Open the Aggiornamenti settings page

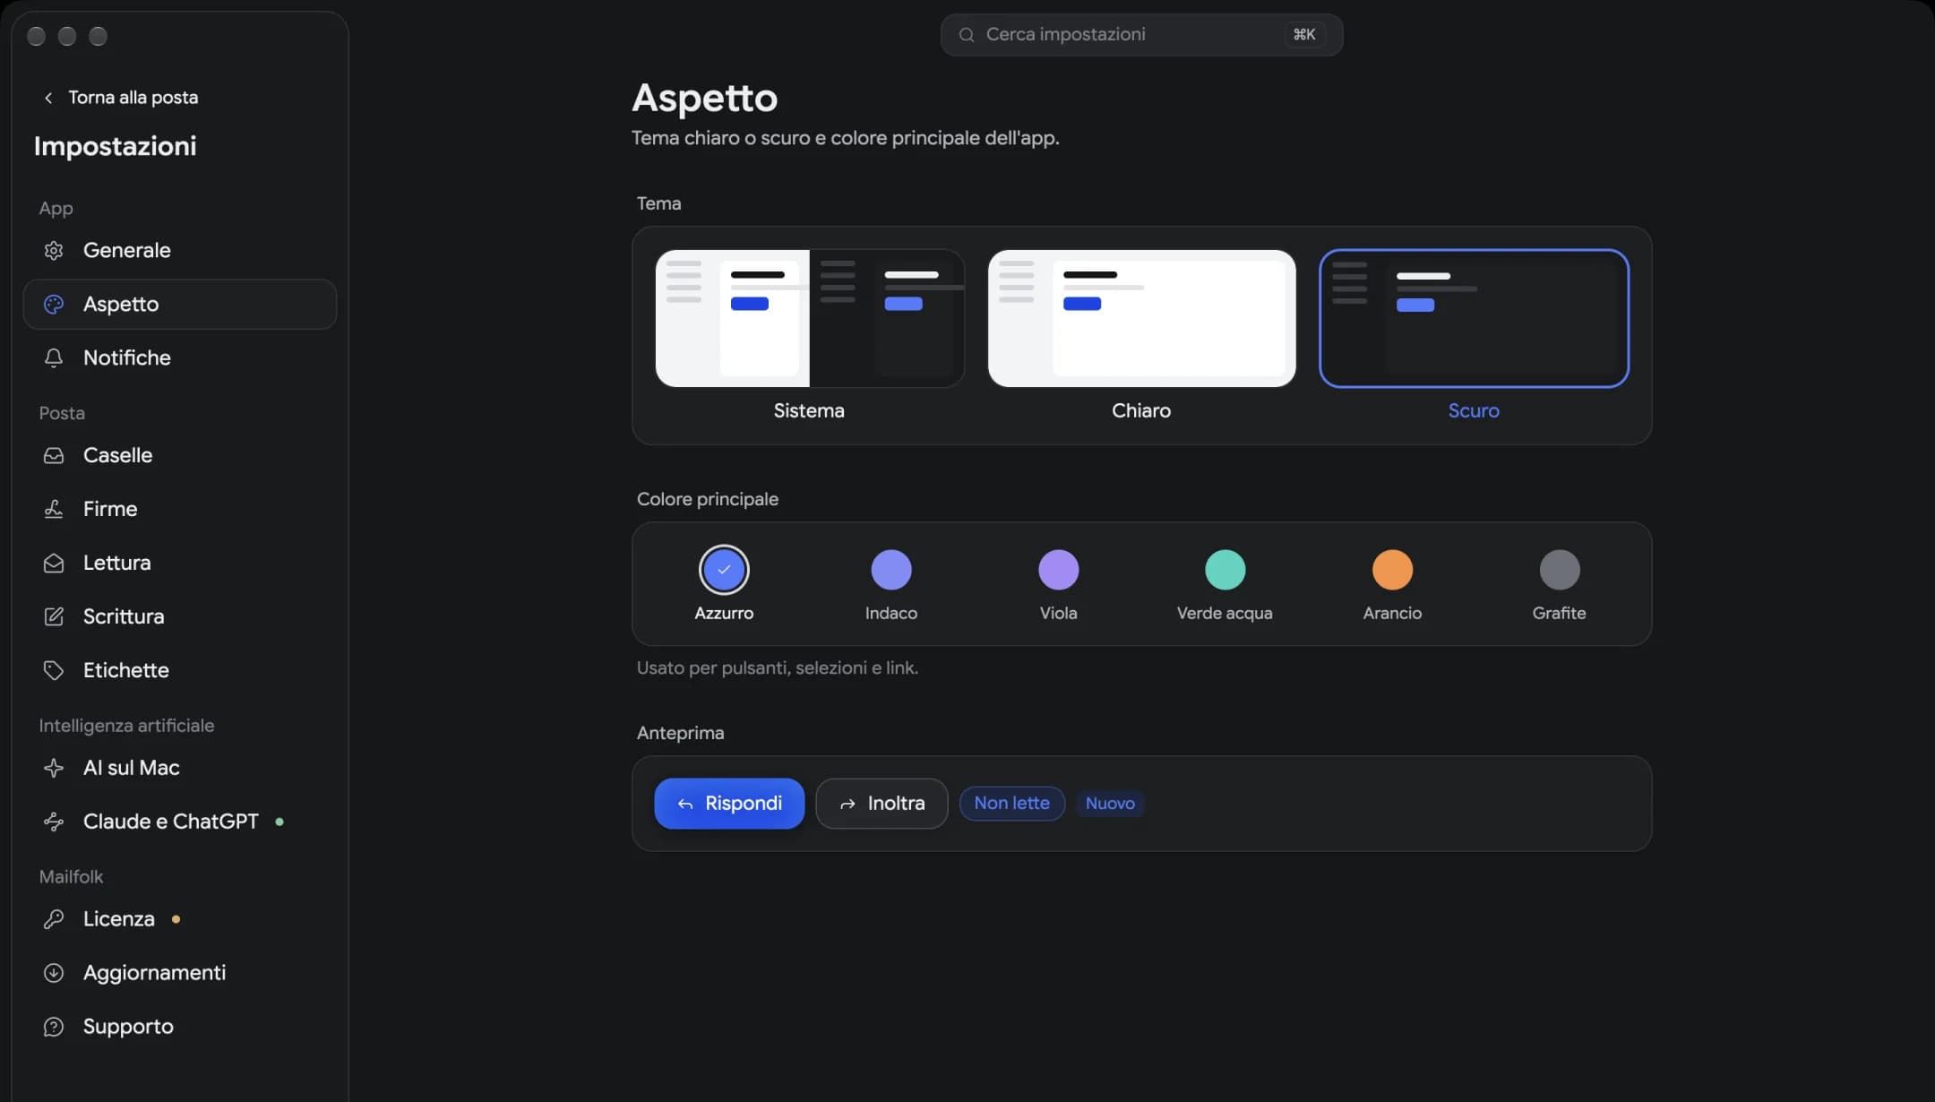[x=180, y=973]
